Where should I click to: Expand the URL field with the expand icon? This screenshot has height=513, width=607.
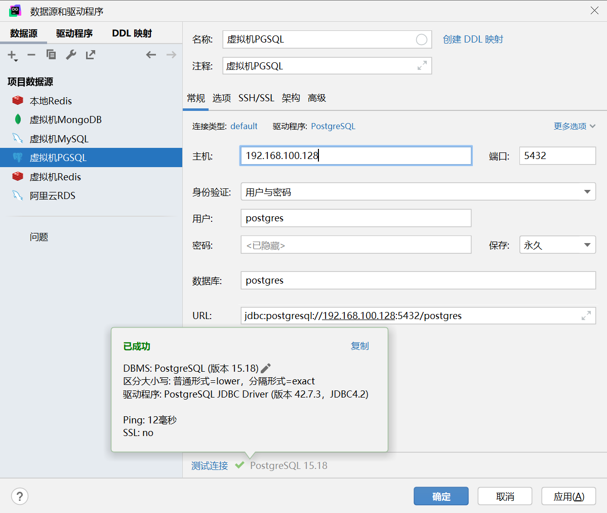point(586,315)
